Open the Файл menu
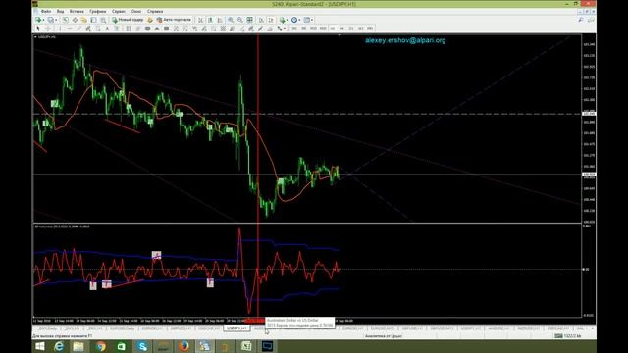Viewport: 628px width, 353px height. coord(46,11)
